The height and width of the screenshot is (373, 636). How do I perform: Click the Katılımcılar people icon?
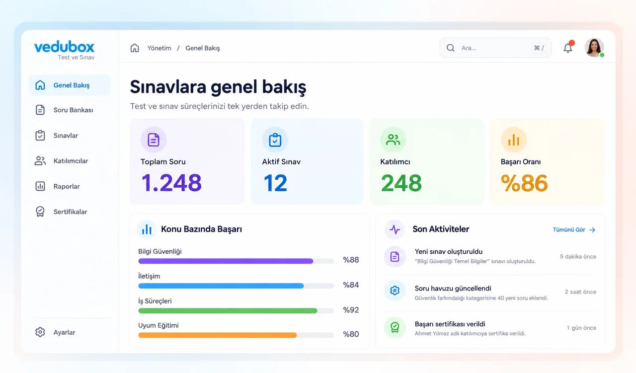[x=40, y=161]
